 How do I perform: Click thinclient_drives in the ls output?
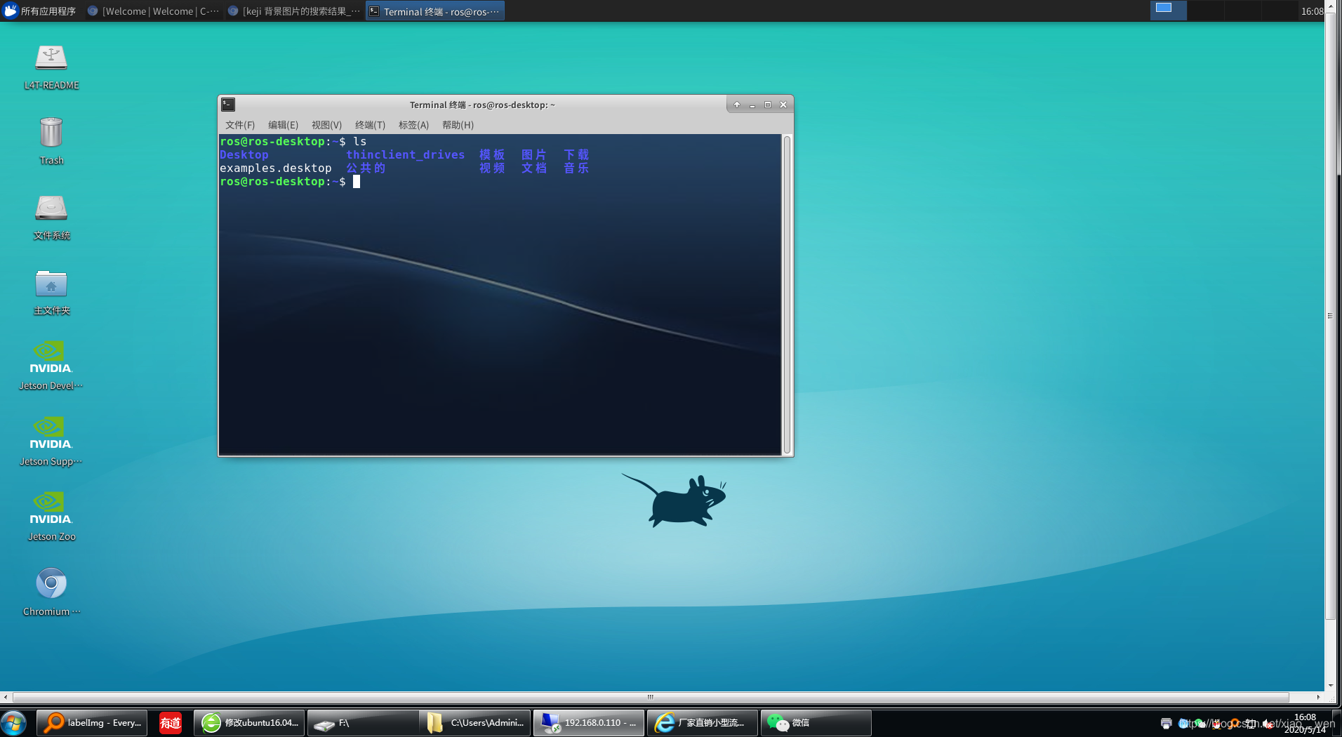coord(405,154)
